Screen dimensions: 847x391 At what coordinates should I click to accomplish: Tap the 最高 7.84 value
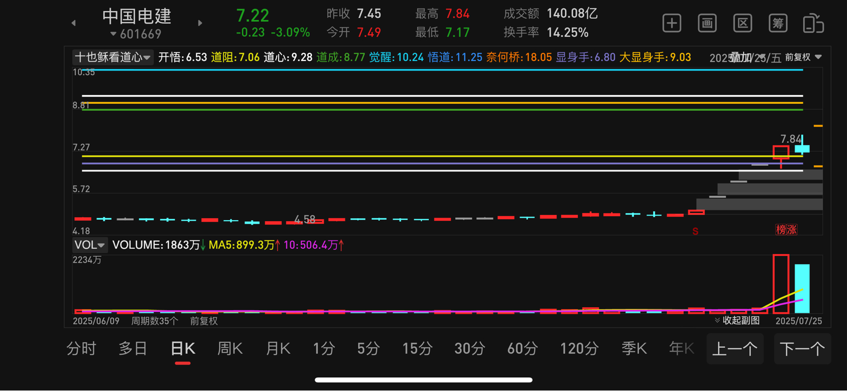(x=457, y=14)
